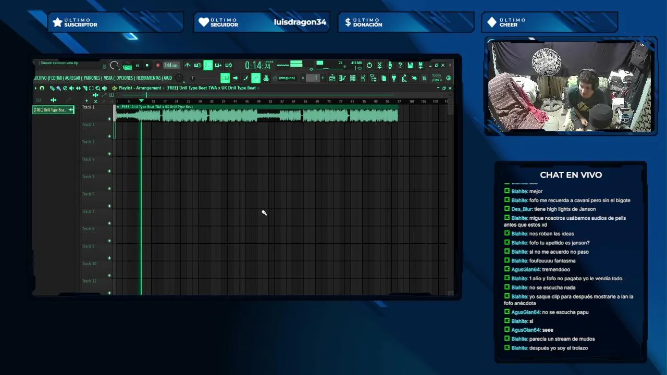Click chat message 'parecía un stream de mudos'
This screenshot has width=667, height=375.
coord(562,339)
